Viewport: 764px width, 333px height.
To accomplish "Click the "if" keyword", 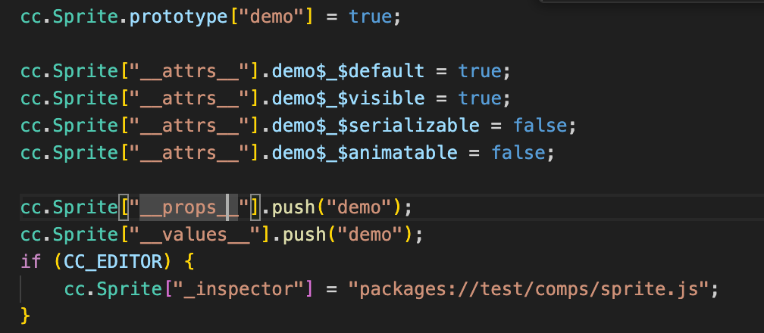I will point(31,262).
